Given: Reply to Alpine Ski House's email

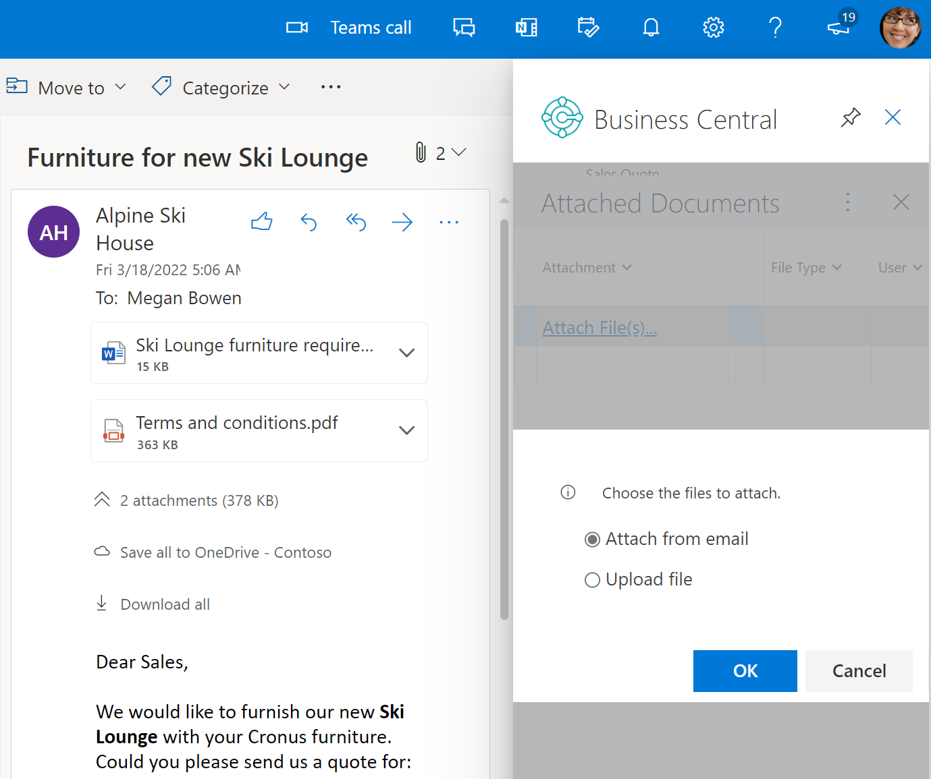Looking at the screenshot, I should 309,221.
